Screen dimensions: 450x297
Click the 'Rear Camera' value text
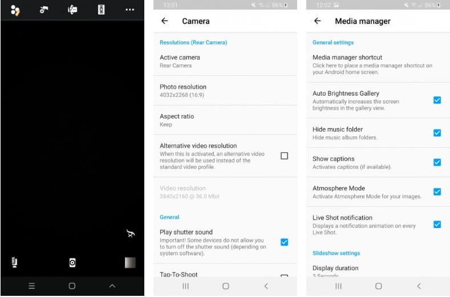coord(176,66)
